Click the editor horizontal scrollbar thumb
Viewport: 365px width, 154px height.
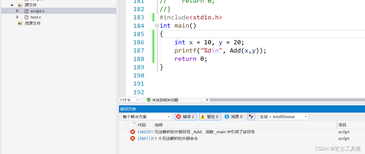pyautogui.click(x=287, y=100)
